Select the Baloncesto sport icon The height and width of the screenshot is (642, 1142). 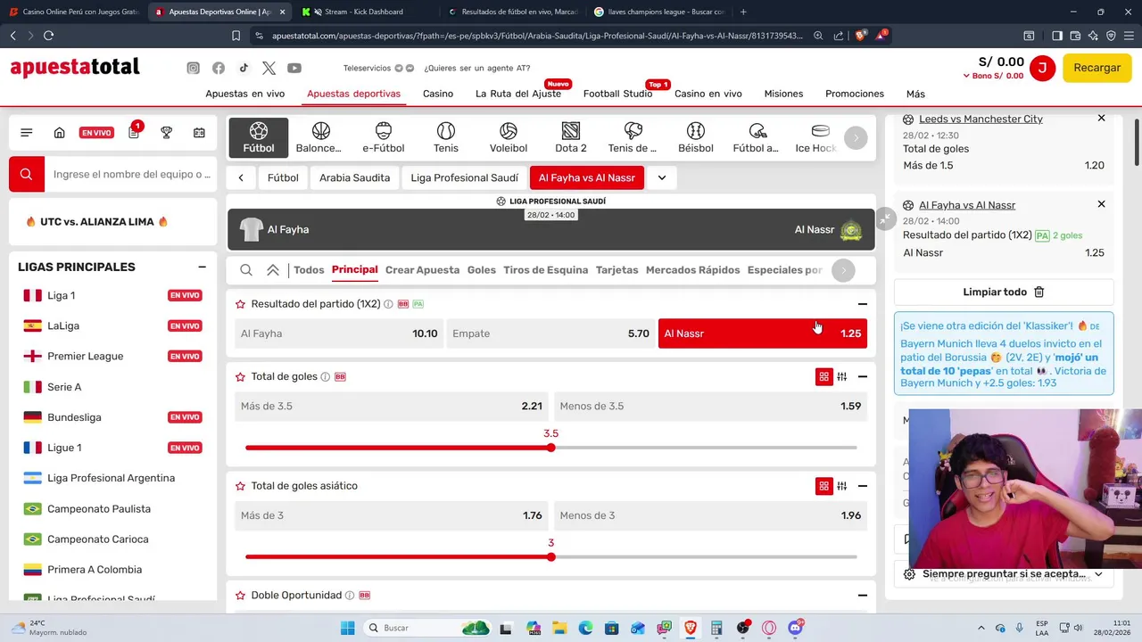click(319, 137)
